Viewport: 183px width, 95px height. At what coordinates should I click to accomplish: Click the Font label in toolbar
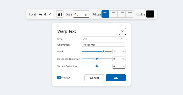[32, 14]
